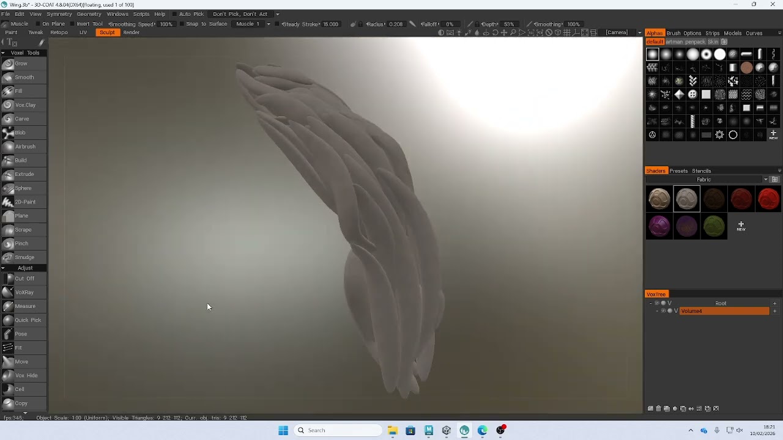The height and width of the screenshot is (440, 783).
Task: Pick the Pinch tool
Action: pos(23,243)
